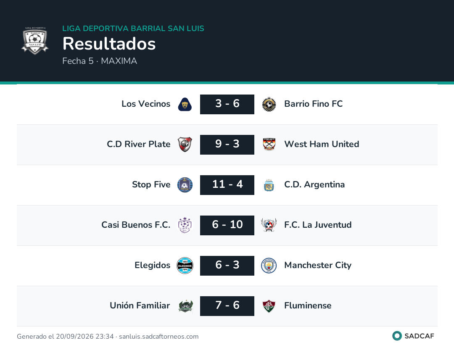Select the Fecha 5 · MAXIMA subtitle
This screenshot has height=358, width=454.
coord(100,61)
